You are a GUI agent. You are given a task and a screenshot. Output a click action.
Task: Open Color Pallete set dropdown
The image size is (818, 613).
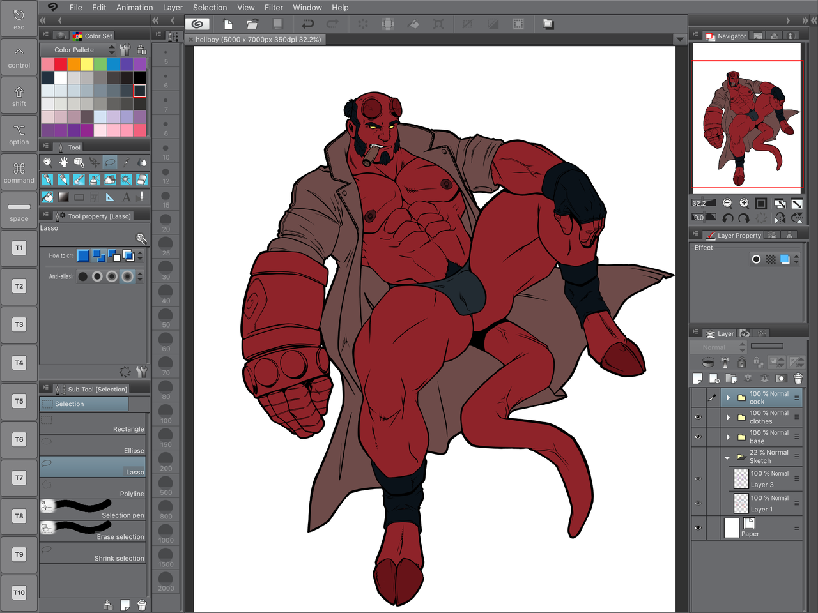tap(79, 50)
